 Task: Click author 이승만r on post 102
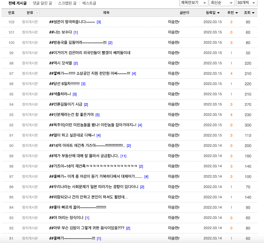point(174,22)
